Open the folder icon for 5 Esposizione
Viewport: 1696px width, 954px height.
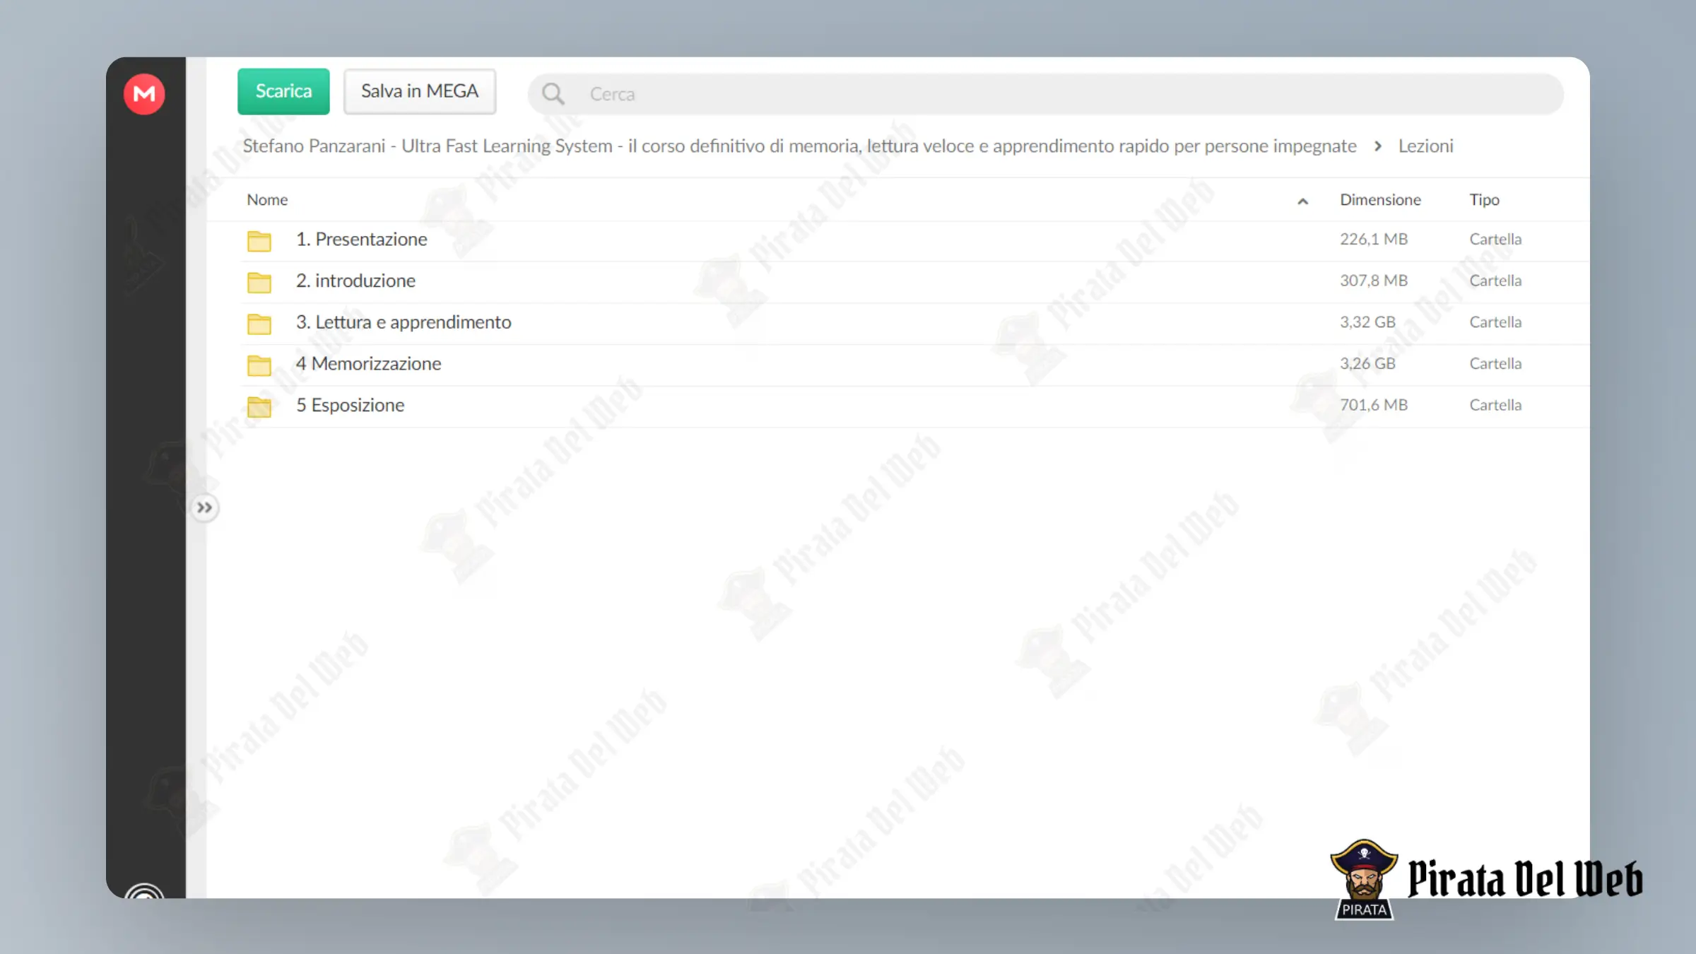point(259,406)
